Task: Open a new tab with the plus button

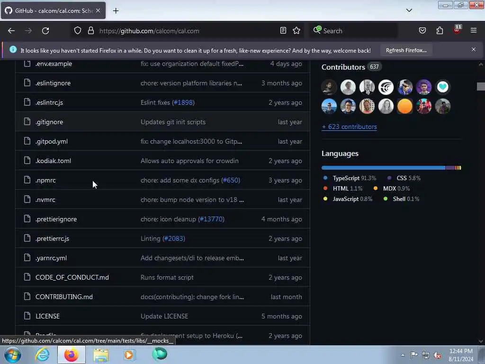Action: tap(116, 11)
